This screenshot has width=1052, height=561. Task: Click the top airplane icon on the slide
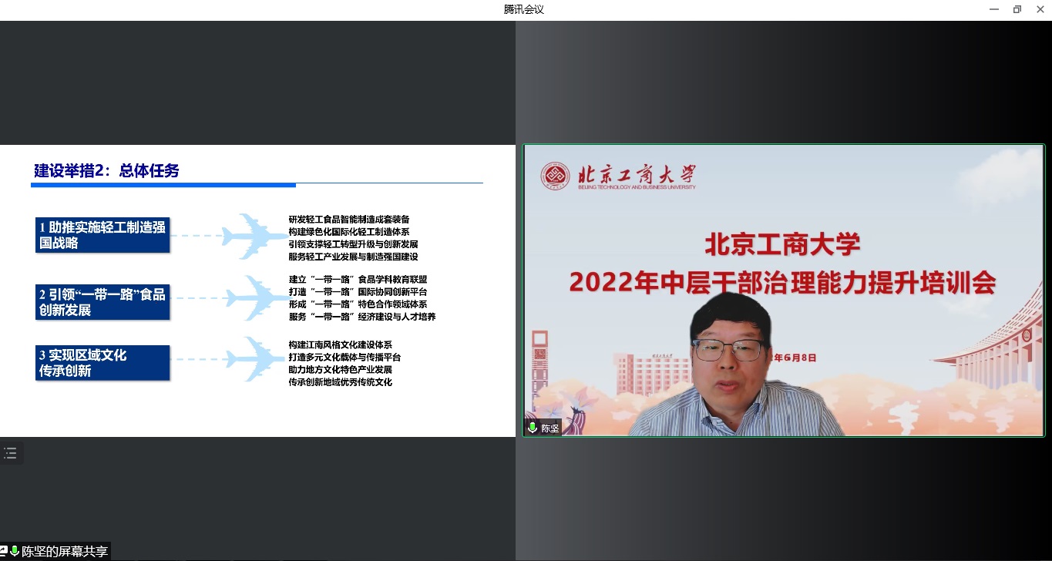coord(254,236)
